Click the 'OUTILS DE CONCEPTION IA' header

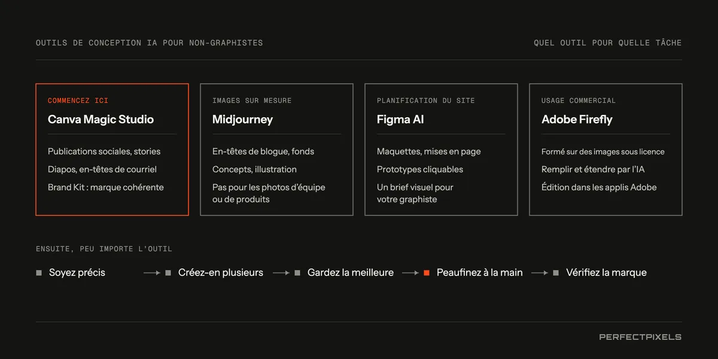point(149,42)
